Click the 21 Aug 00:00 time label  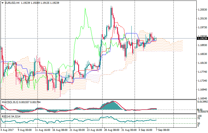pos(77,130)
